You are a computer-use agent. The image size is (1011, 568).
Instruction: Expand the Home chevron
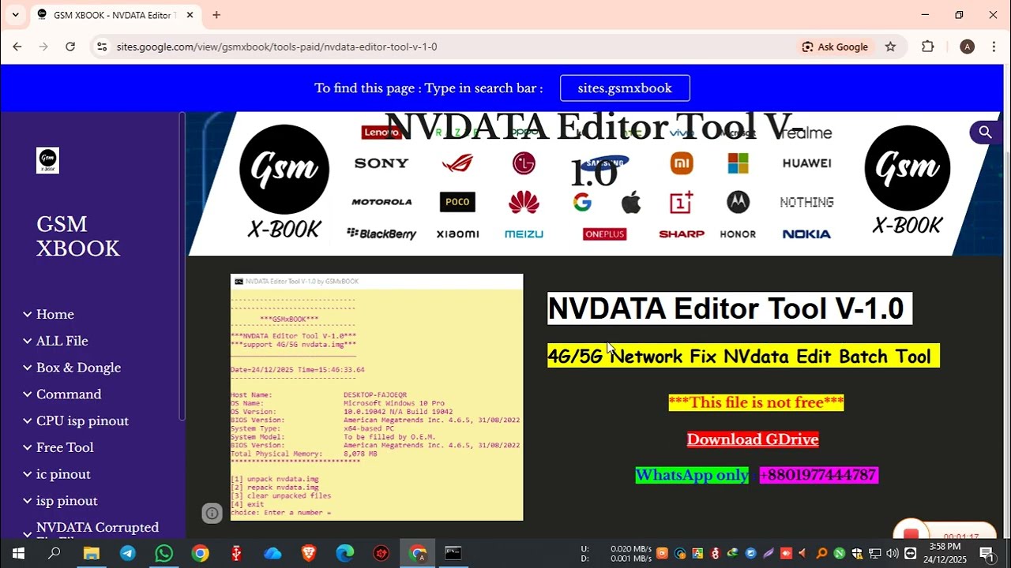point(28,314)
